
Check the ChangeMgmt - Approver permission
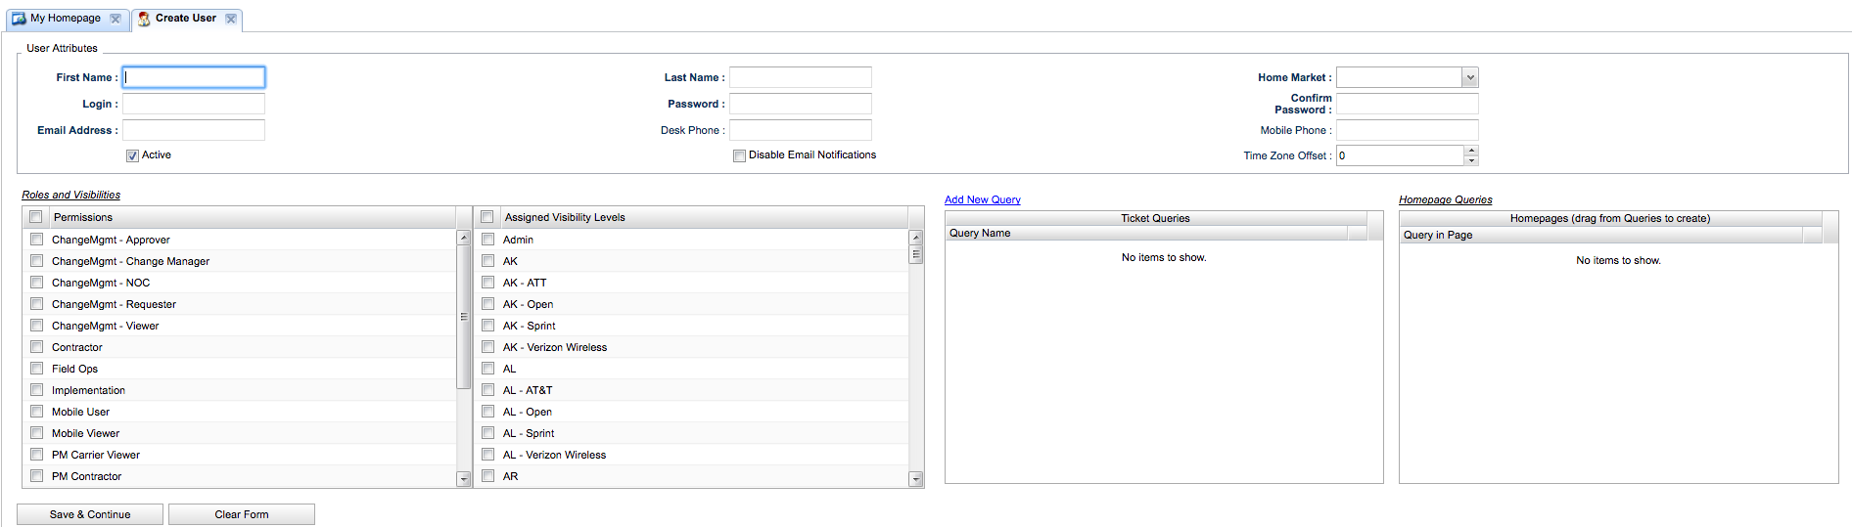[37, 240]
